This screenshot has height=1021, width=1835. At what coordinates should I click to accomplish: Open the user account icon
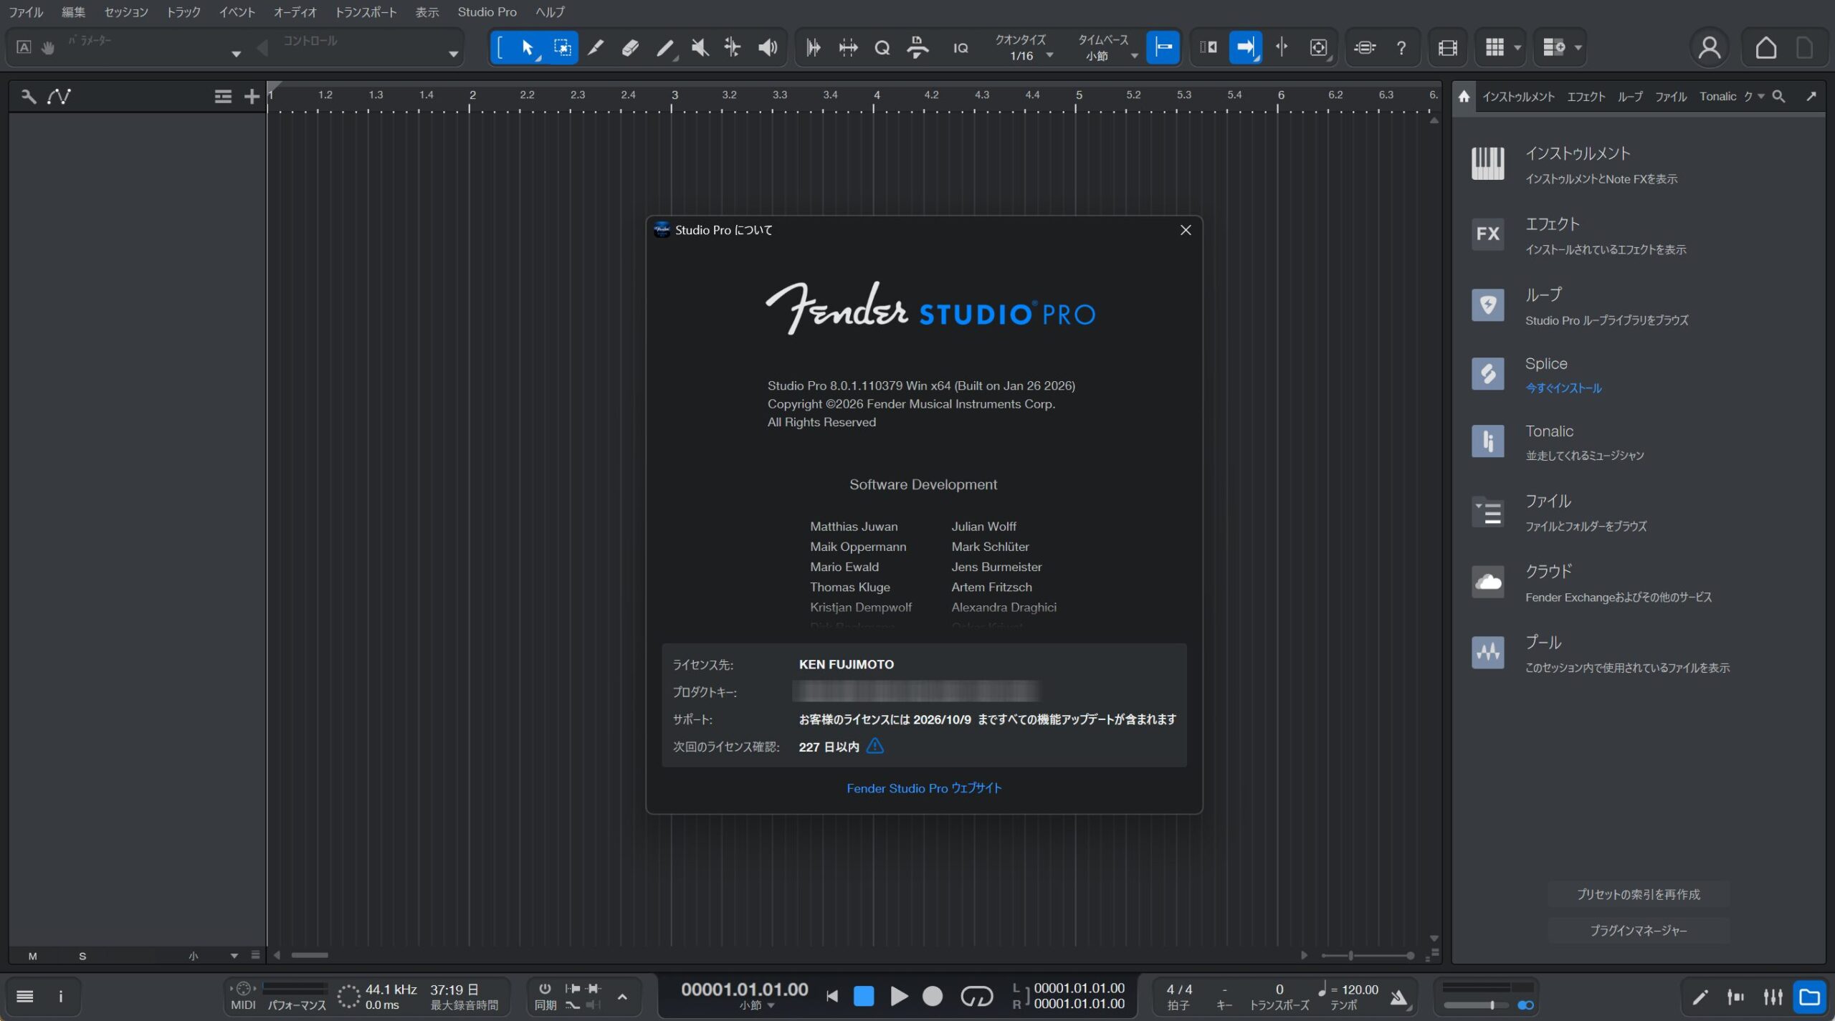(x=1709, y=48)
